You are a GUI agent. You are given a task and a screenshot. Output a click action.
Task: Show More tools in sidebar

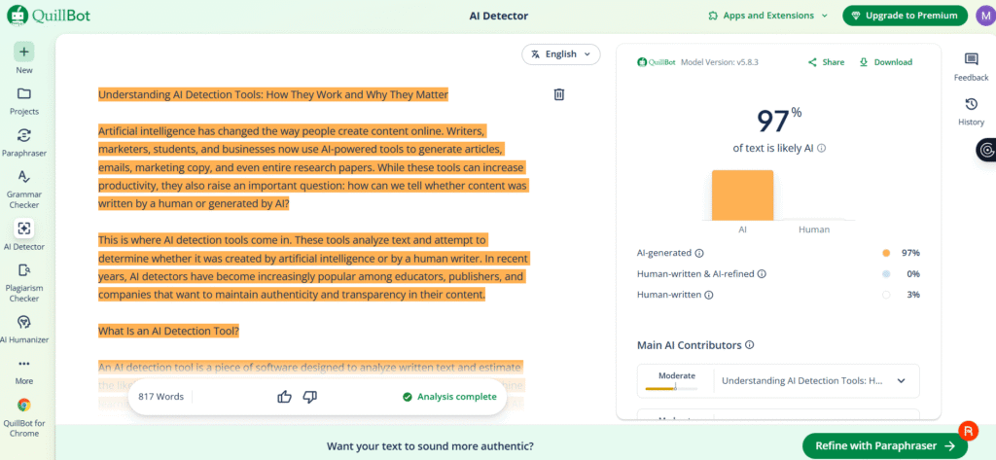[24, 372]
